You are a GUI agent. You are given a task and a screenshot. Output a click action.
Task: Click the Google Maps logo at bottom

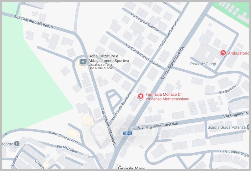click(131, 168)
